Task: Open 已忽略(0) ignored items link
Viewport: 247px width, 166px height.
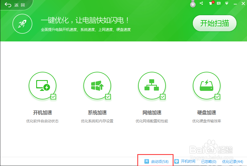Action: (209, 162)
